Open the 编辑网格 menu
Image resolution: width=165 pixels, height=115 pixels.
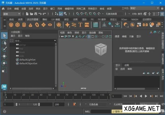pyautogui.click(x=69, y=8)
